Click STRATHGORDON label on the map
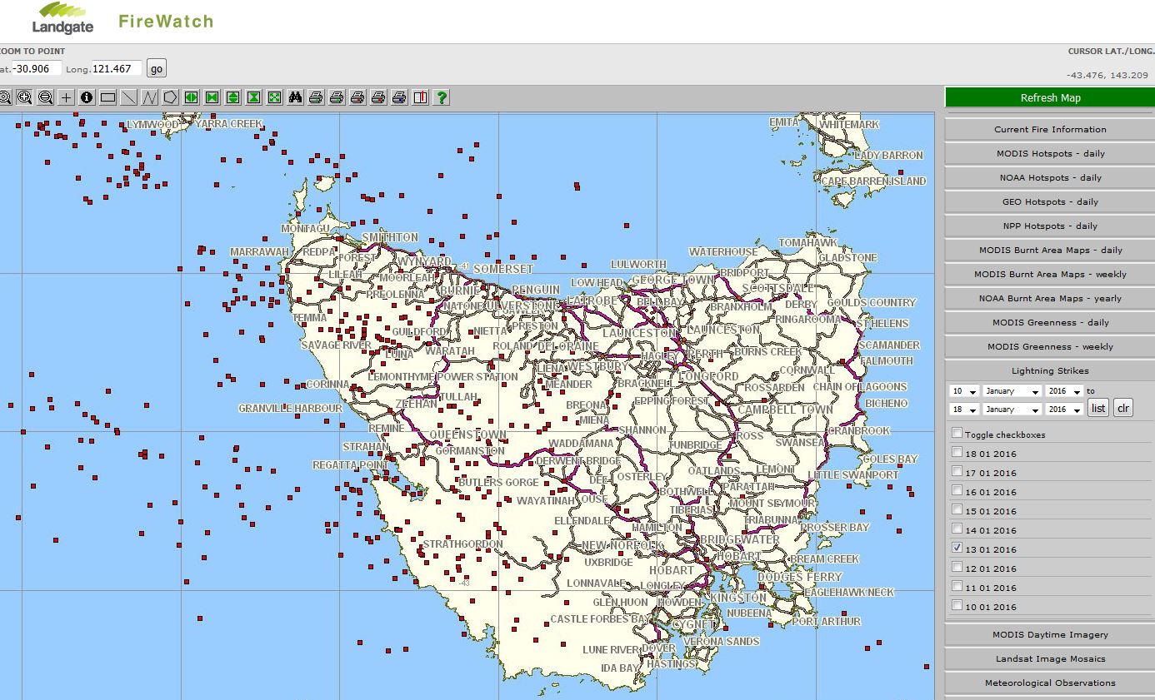 tap(463, 544)
